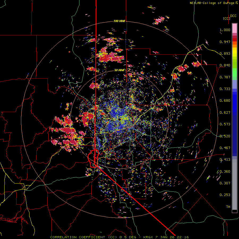The width and height of the screenshot is (239, 239).
Task: Click the [CC] units label
Action: click(227, 18)
